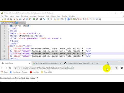Click the Open file toolbar icon
Viewport: 124px width, 93px height.
pos(5,19)
